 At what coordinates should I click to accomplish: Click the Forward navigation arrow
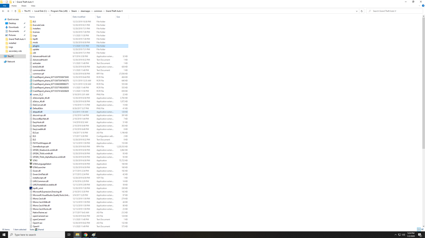[8, 11]
